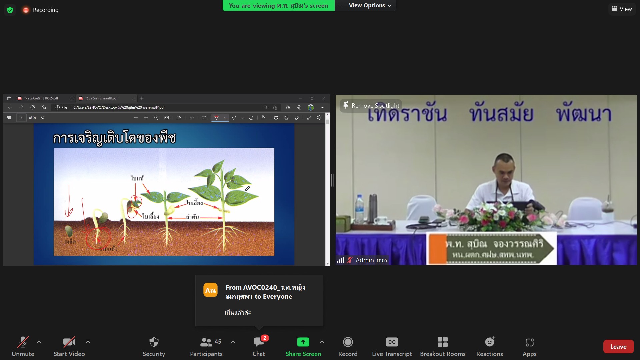This screenshot has height=360, width=640.
Task: Add this page to favorites star
Action: (275, 107)
